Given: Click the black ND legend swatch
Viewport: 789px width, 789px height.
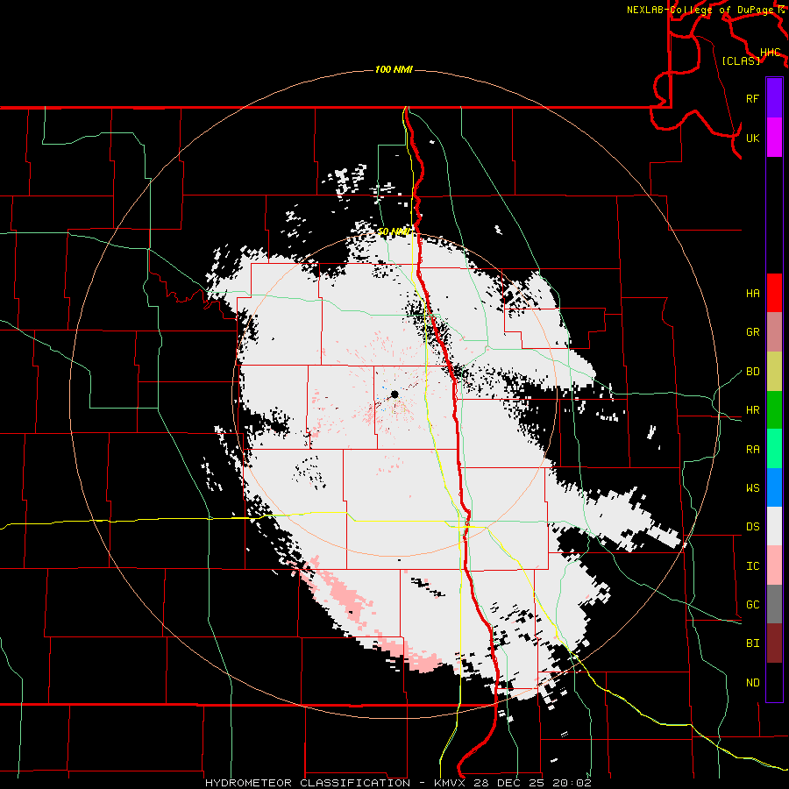Looking at the screenshot, I should [774, 682].
